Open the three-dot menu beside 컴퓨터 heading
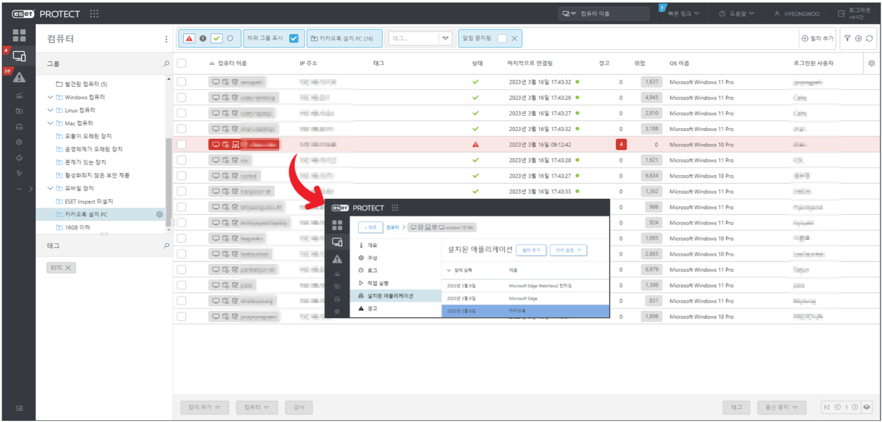This screenshot has height=422, width=882. click(166, 39)
